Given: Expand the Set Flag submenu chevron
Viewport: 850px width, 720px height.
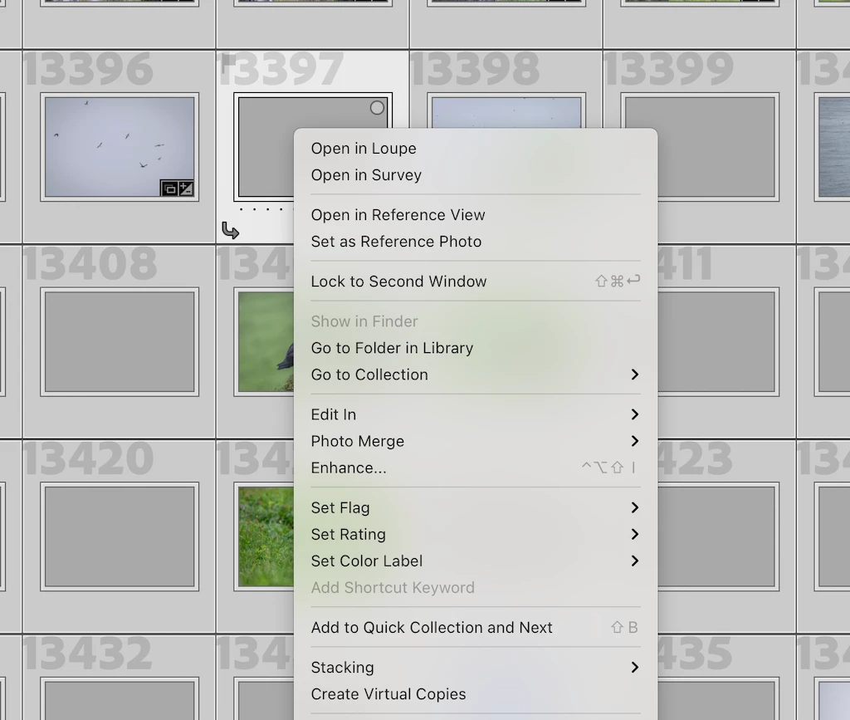Looking at the screenshot, I should tap(635, 507).
